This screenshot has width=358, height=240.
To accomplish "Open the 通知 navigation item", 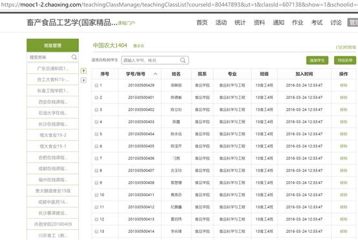I will coord(279,23).
